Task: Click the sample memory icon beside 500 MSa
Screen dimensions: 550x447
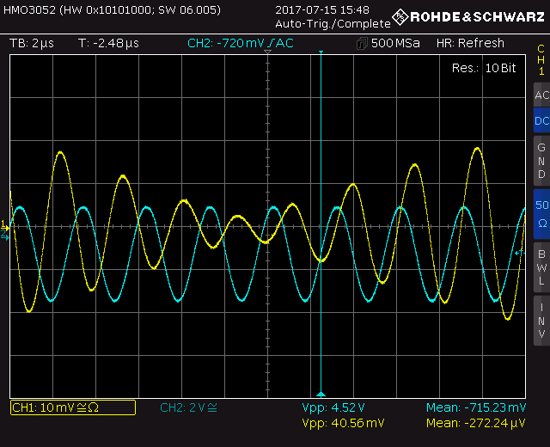Action: click(362, 43)
